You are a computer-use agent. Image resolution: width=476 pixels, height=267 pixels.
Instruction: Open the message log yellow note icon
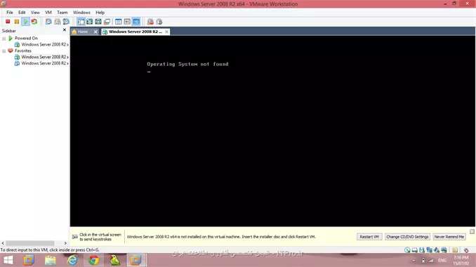(455, 250)
